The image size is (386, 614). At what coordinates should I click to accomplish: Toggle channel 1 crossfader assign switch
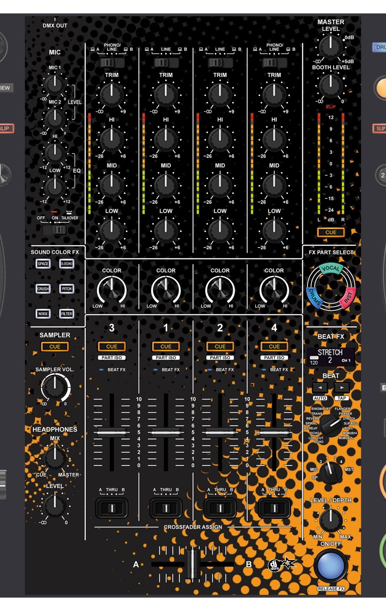(166, 508)
